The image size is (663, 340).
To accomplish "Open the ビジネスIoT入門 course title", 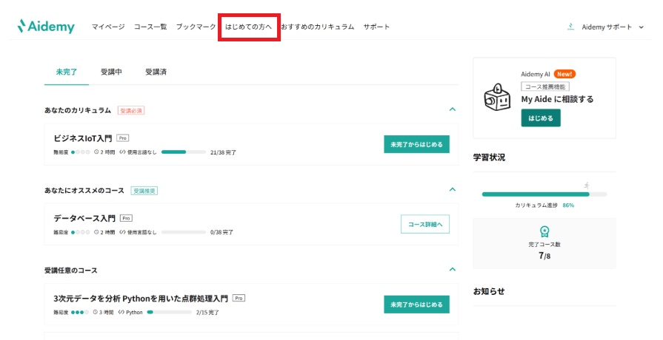I will (x=83, y=138).
